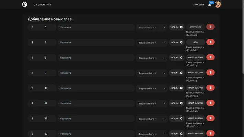244x137 pixels.
Task: Click the yin-yang site logo
Action: click(25, 4)
